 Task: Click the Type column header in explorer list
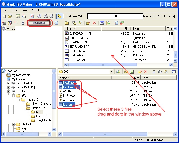pos(159,78)
